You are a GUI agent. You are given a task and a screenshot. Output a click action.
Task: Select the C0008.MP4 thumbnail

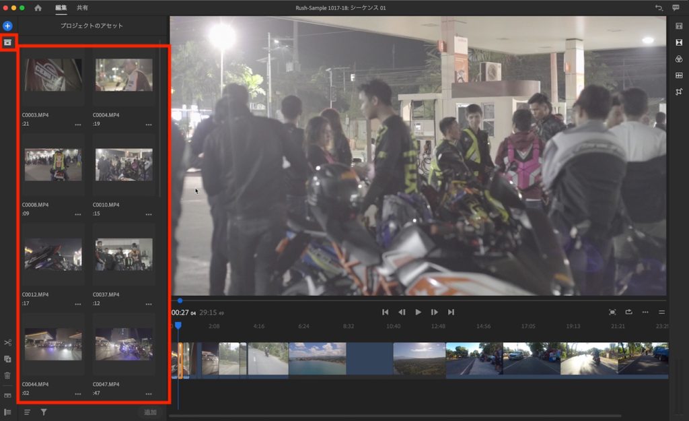click(53, 165)
